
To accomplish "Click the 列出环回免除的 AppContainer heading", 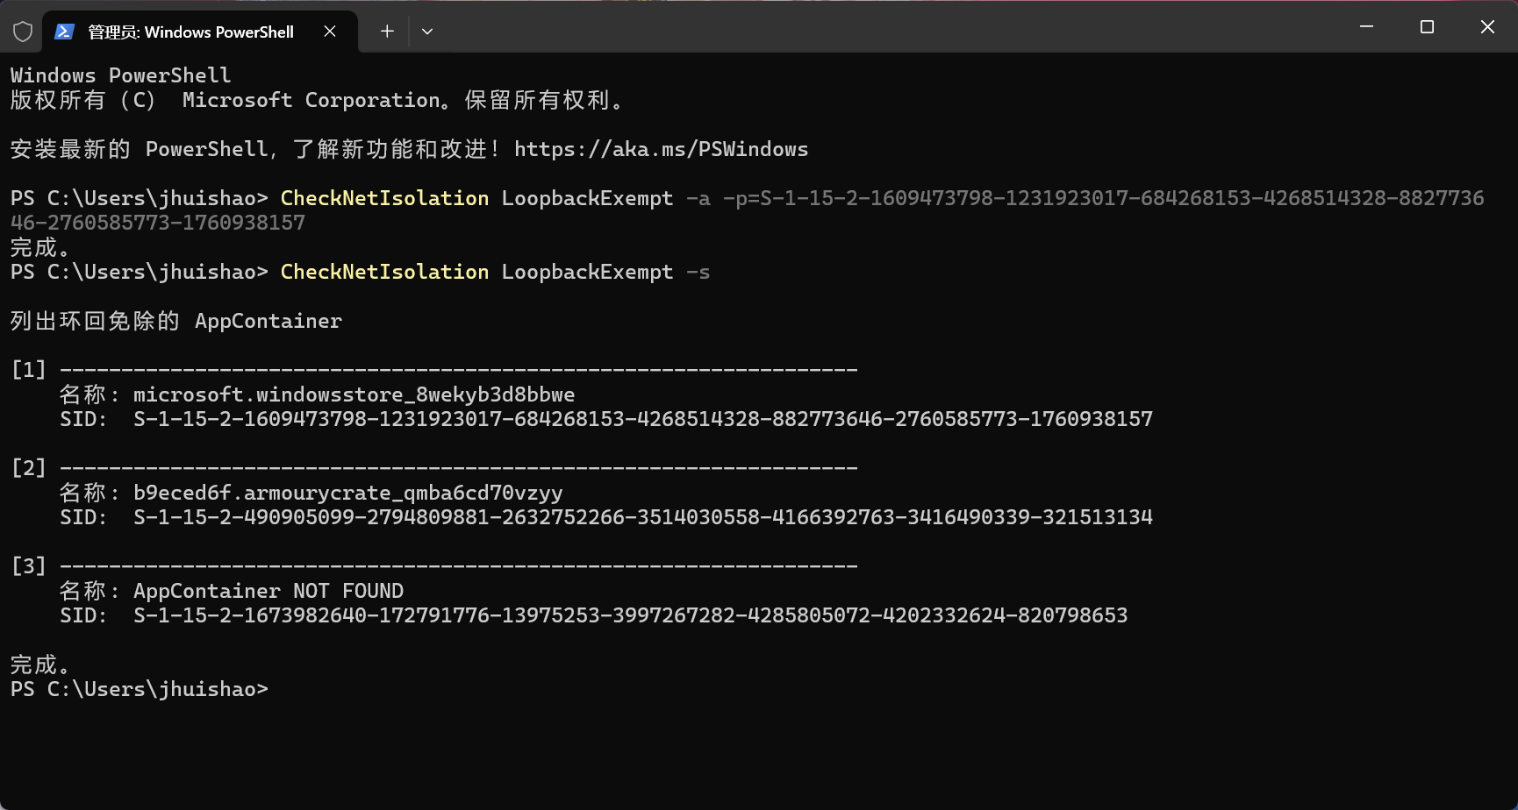I will 176,322.
